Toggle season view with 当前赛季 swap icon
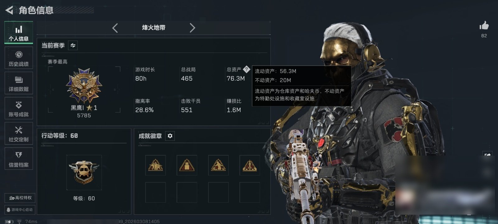 (73, 45)
